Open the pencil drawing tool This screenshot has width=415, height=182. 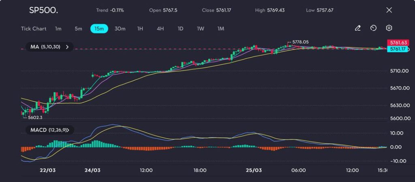357,28
